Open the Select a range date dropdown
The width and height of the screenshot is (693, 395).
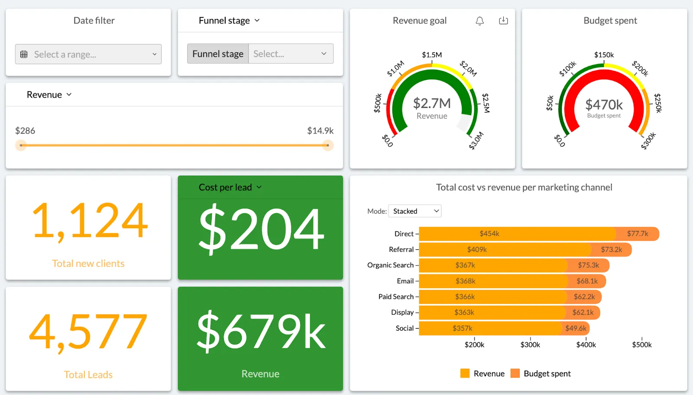[88, 54]
